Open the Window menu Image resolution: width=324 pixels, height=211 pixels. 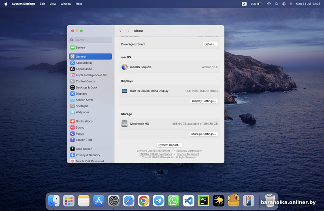click(x=66, y=4)
